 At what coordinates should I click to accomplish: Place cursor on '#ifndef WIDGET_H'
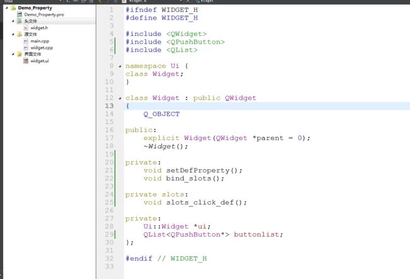pyautogui.click(x=161, y=10)
